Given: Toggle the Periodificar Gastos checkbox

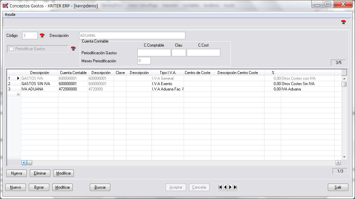Looking at the screenshot, I should coord(11,49).
